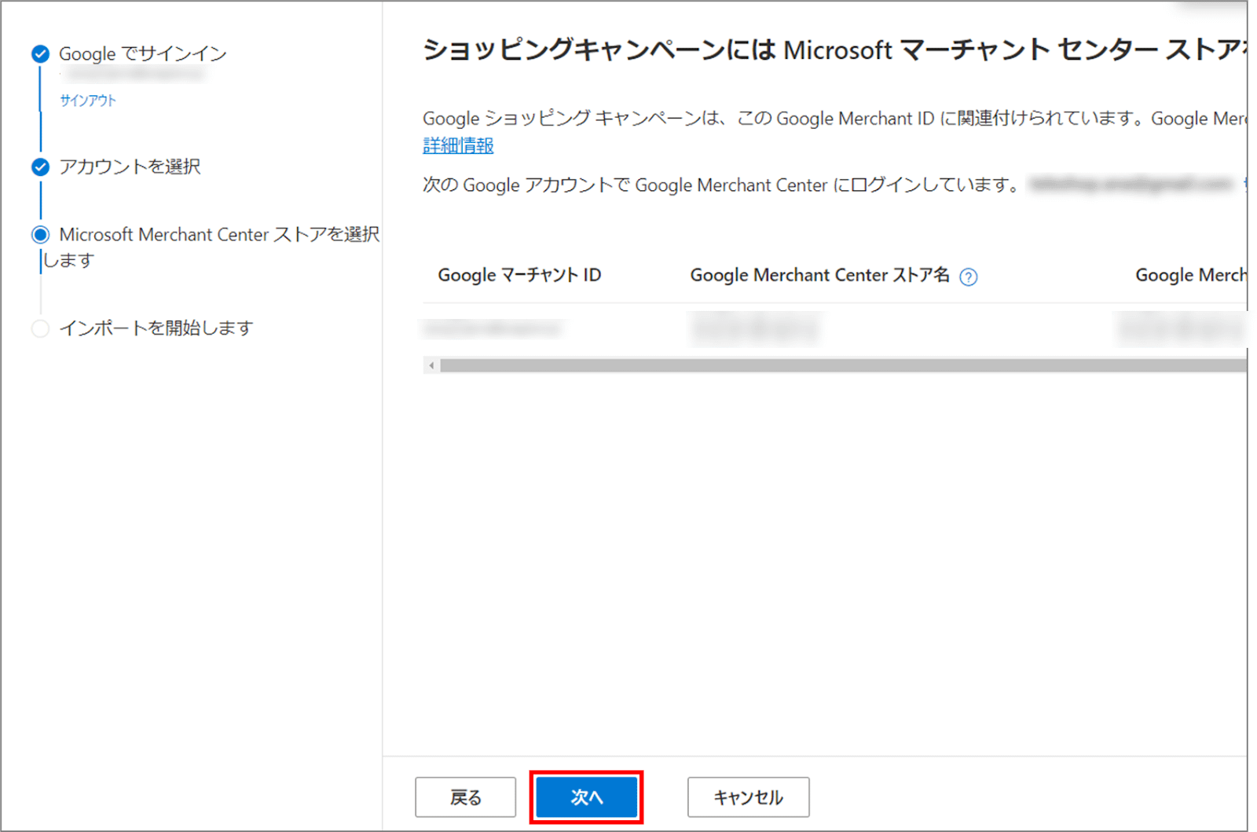Open the help tooltip beside ストア名 header
The width and height of the screenshot is (1257, 832).
pos(969,277)
